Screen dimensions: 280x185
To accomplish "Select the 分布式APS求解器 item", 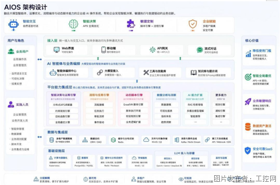I will click(63, 105).
